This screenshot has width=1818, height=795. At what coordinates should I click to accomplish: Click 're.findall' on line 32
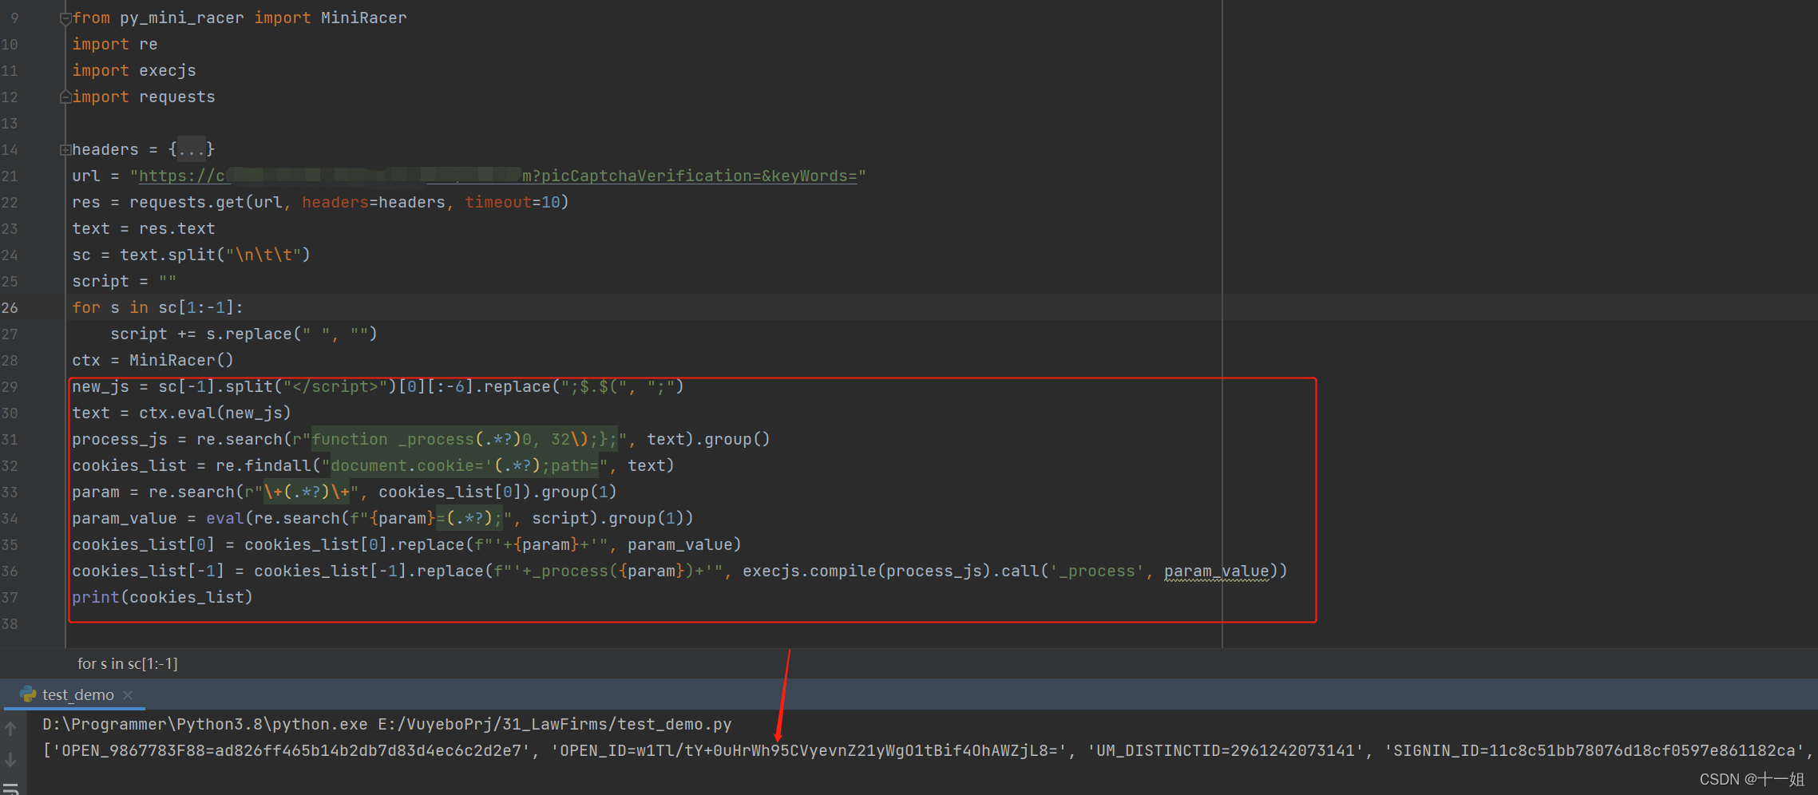tap(263, 465)
